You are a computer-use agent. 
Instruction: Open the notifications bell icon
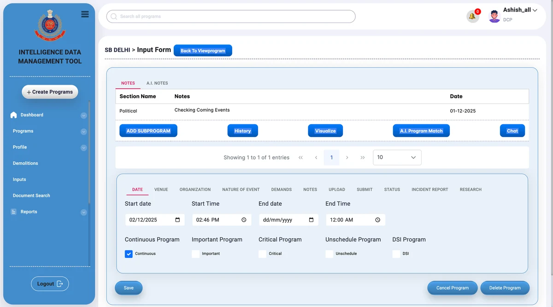click(x=472, y=17)
